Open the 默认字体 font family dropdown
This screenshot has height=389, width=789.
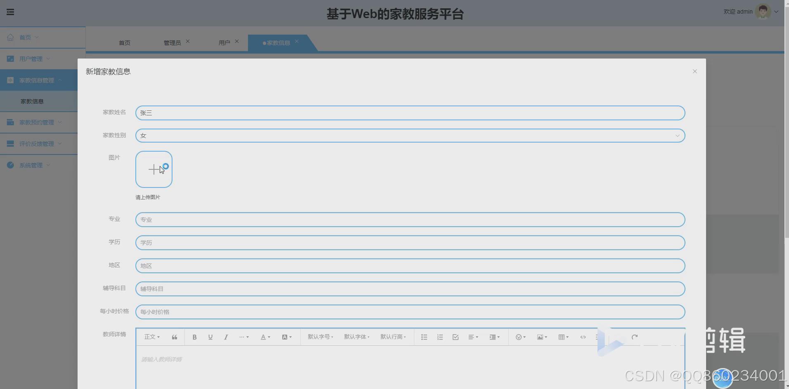coord(357,337)
